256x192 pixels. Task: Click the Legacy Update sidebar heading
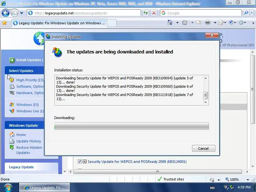point(21,167)
